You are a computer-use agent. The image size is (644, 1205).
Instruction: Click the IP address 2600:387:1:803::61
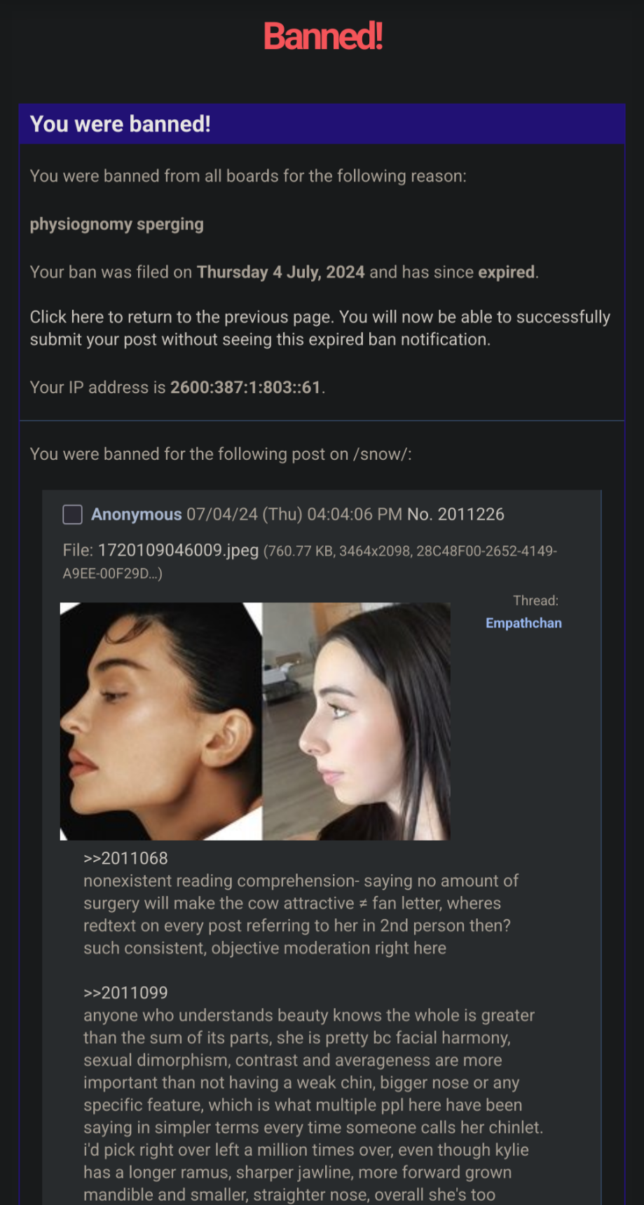point(245,387)
